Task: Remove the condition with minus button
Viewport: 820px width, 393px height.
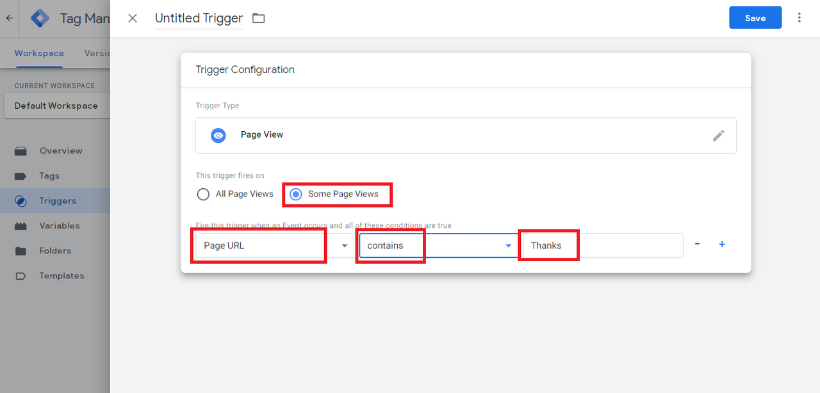Action: (697, 245)
